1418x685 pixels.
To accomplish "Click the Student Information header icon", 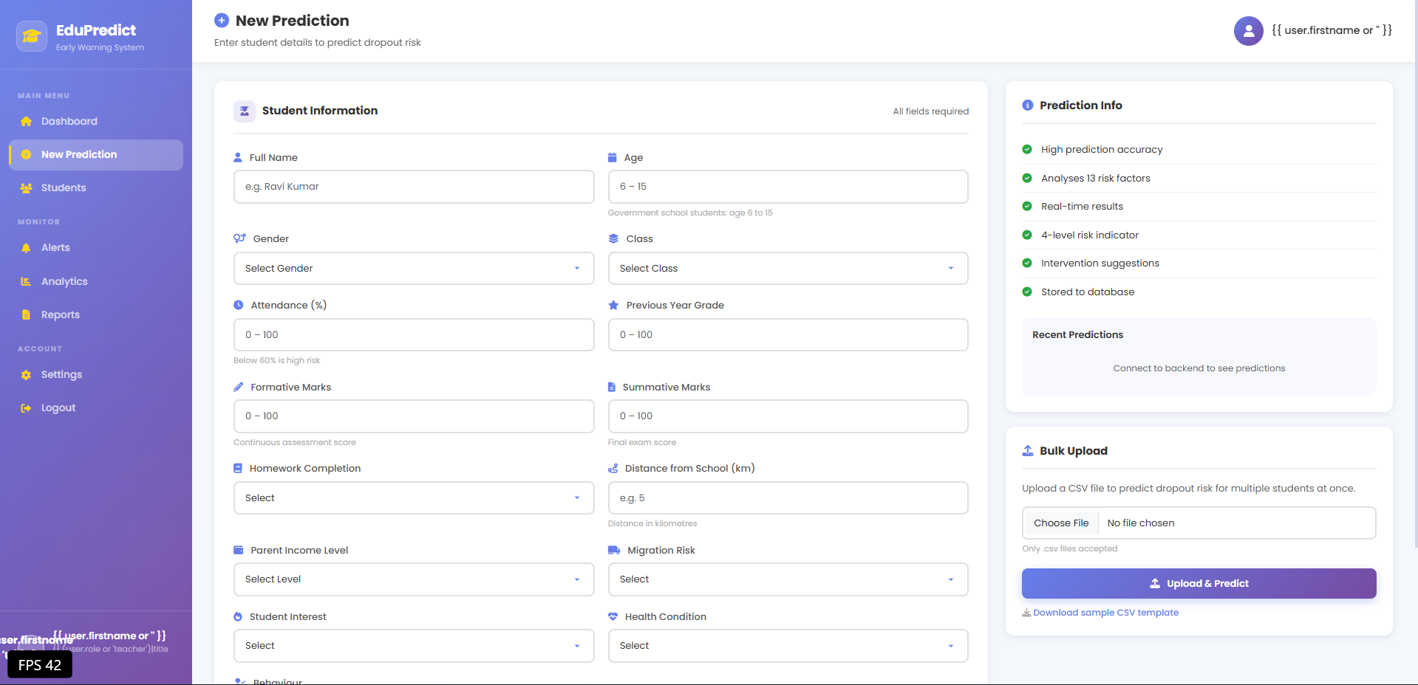I will click(245, 111).
